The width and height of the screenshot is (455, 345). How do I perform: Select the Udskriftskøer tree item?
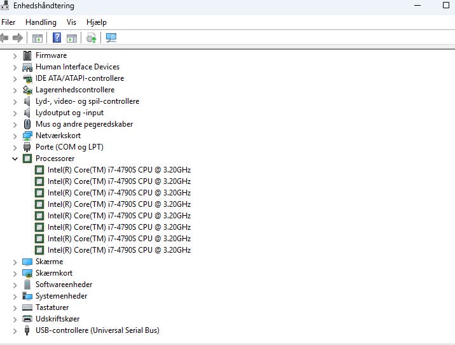pyautogui.click(x=57, y=319)
